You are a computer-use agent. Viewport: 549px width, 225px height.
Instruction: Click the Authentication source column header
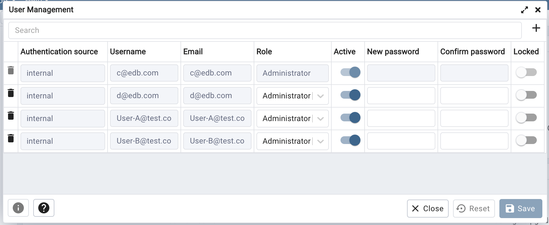click(x=59, y=52)
